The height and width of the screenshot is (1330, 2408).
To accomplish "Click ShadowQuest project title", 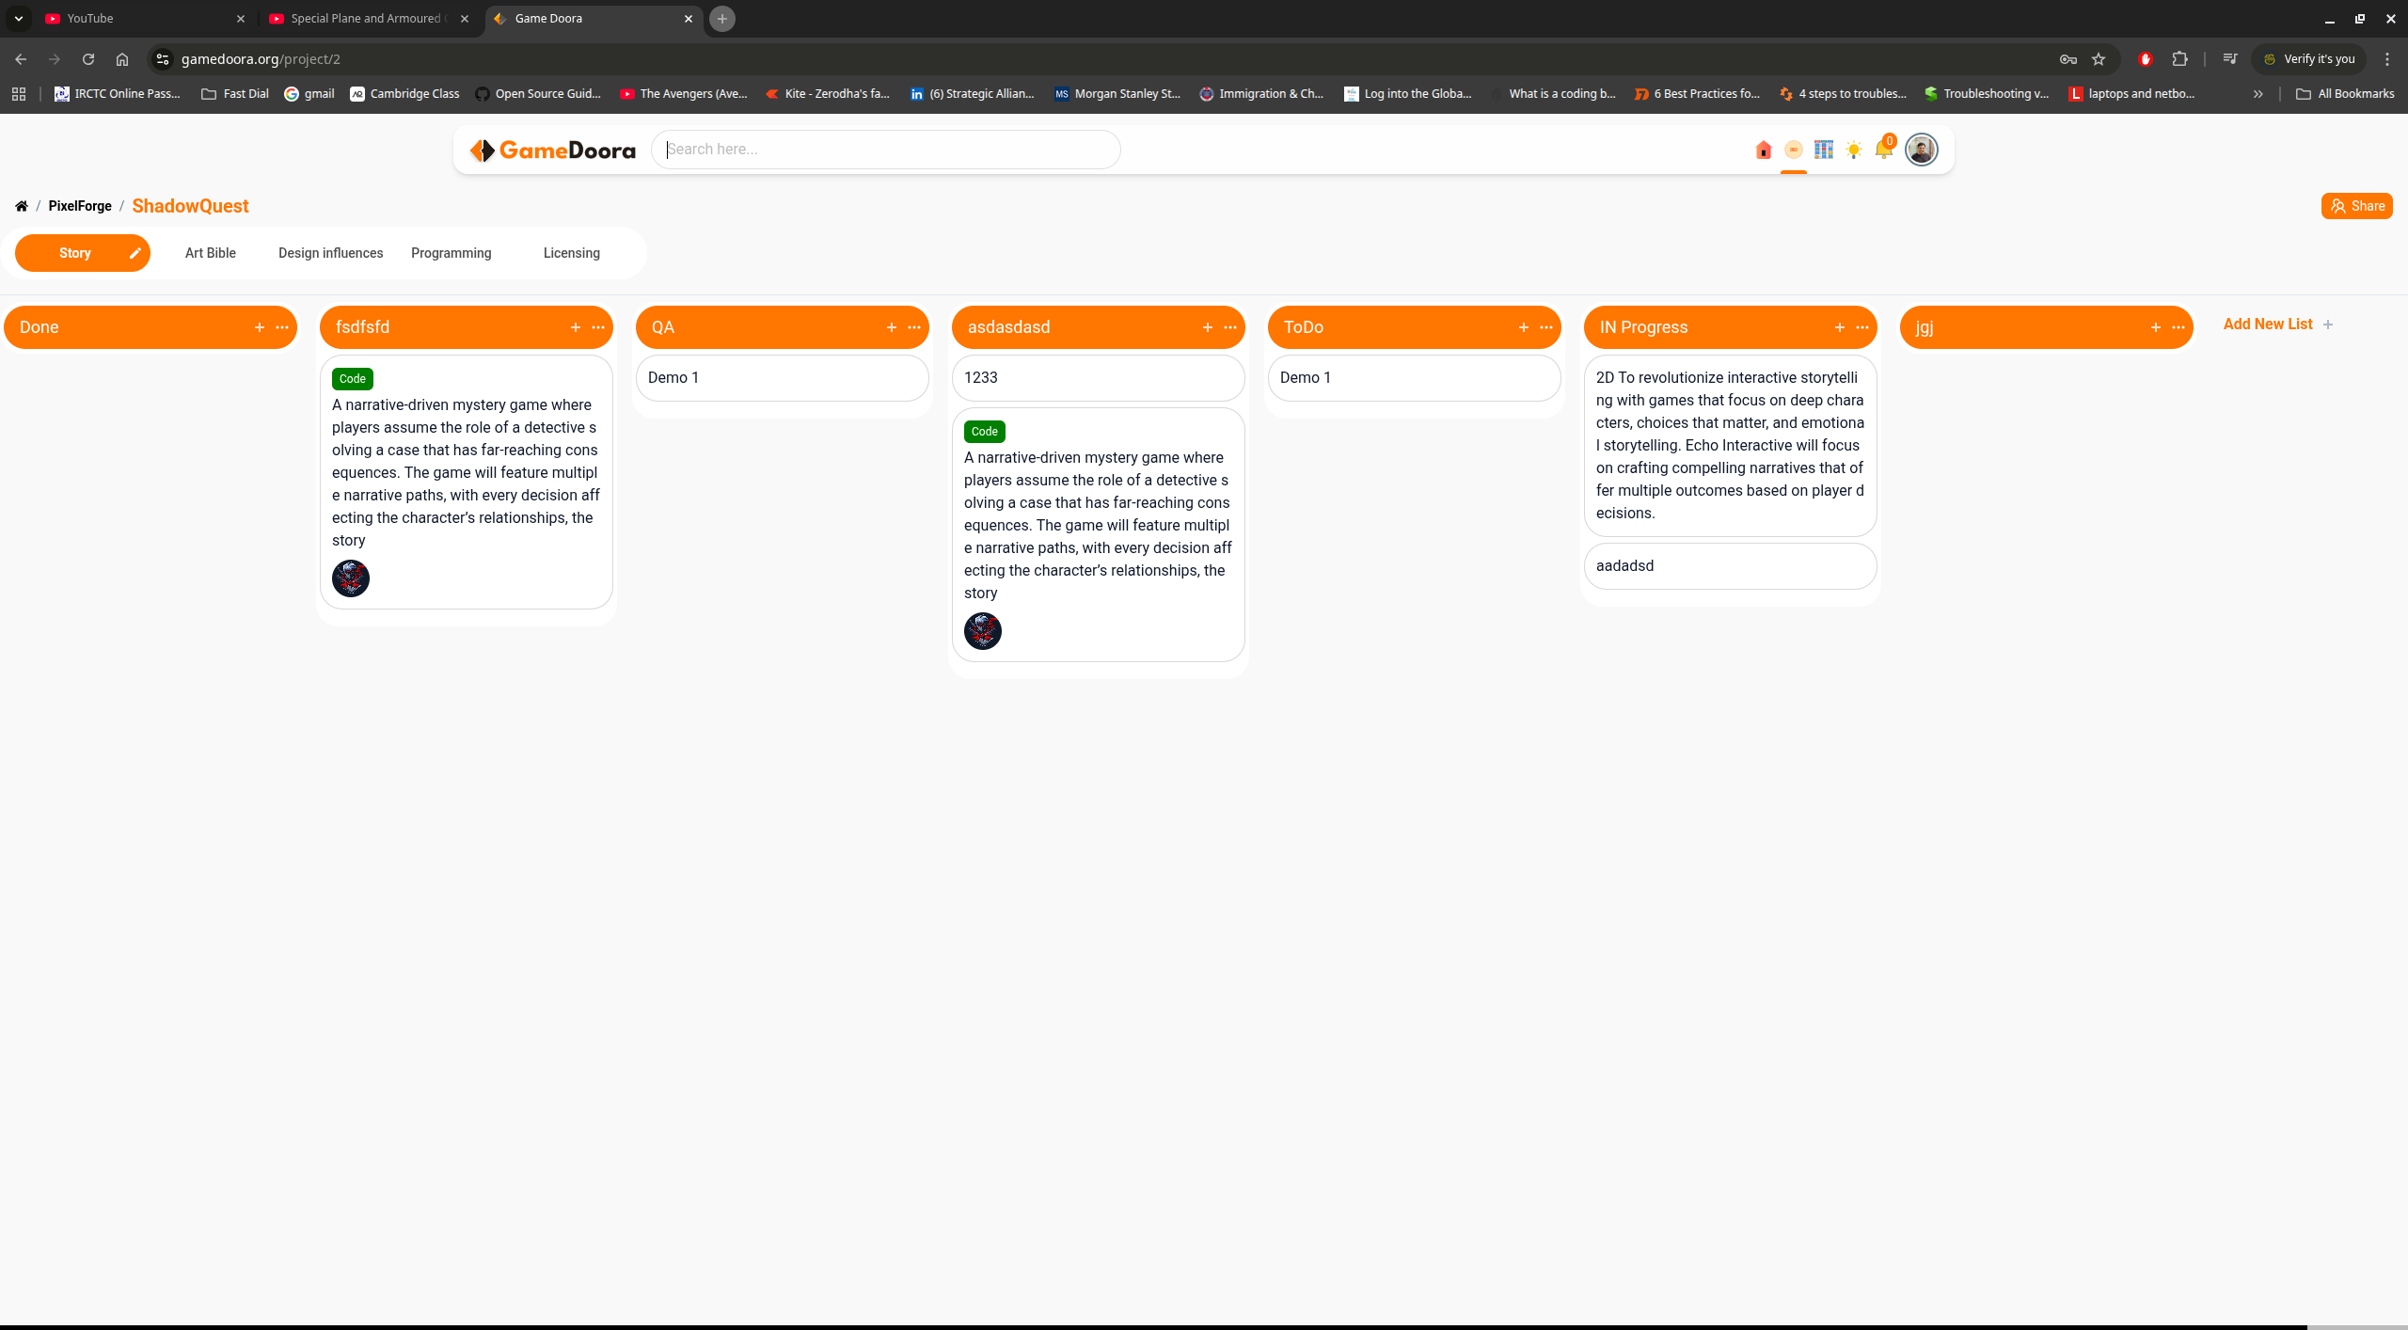I will [190, 206].
